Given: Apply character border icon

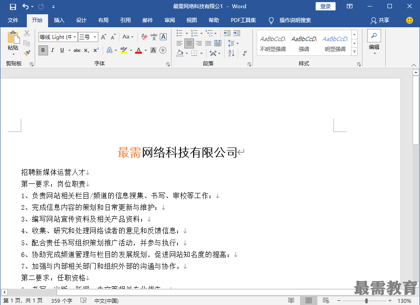Looking at the screenshot, I should click(x=163, y=37).
